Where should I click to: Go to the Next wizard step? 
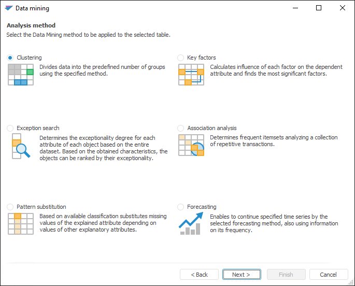click(241, 275)
